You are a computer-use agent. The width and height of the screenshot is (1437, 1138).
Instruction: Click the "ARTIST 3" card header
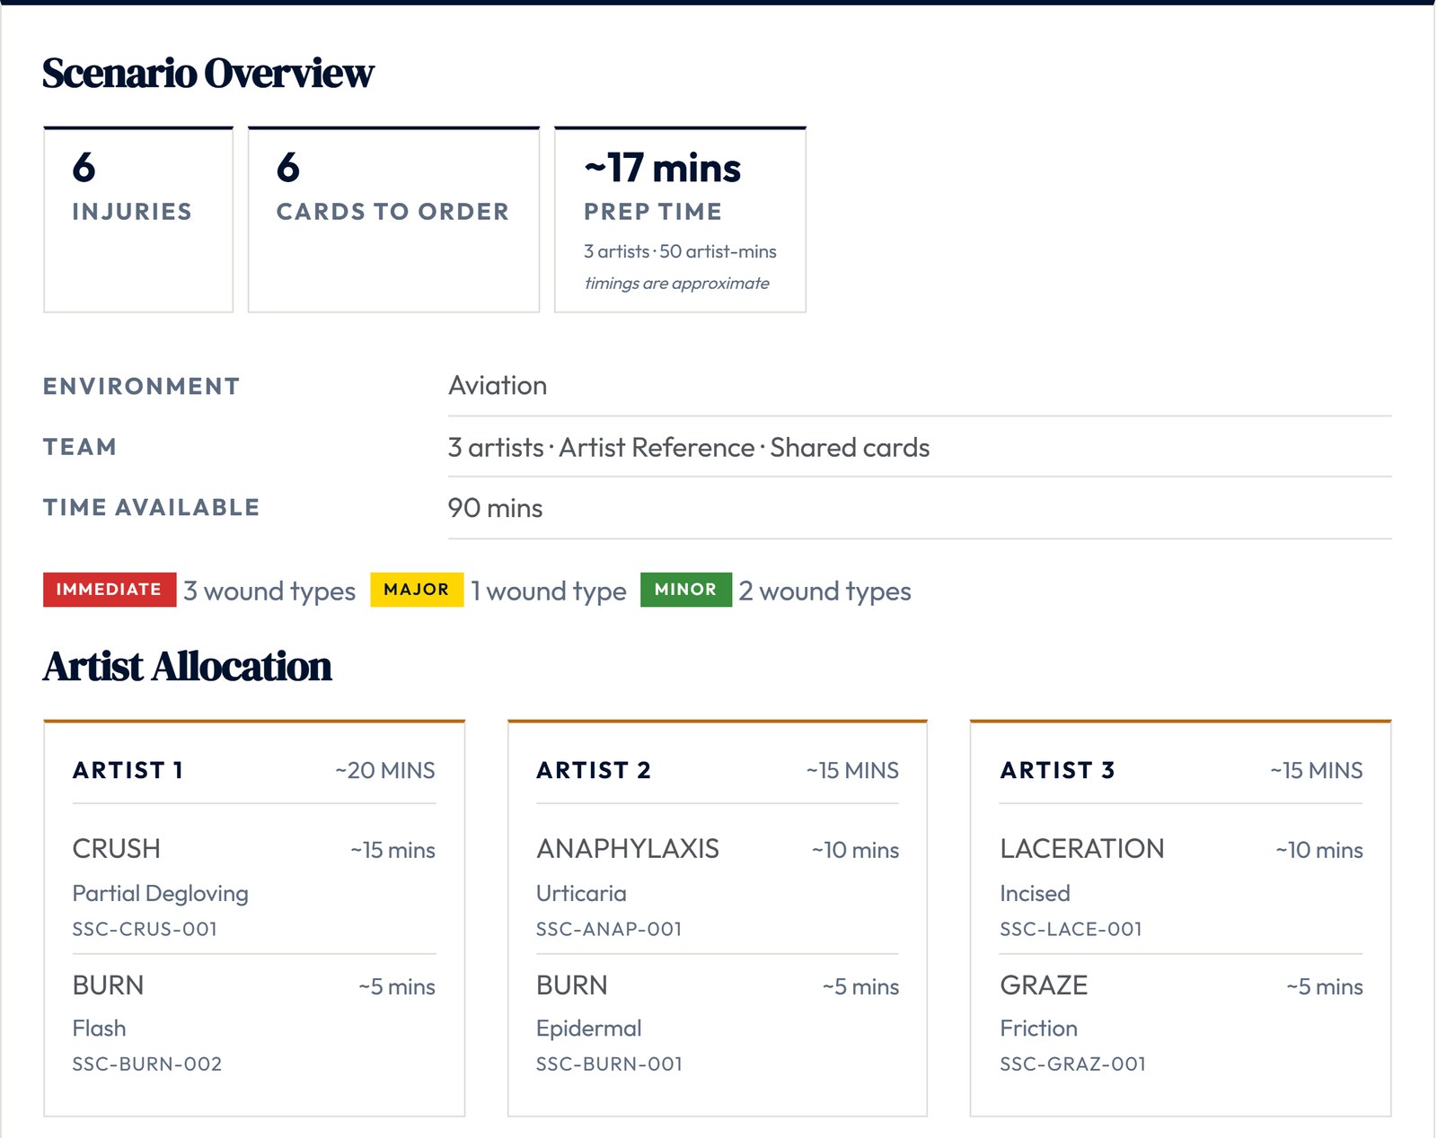[1058, 771]
